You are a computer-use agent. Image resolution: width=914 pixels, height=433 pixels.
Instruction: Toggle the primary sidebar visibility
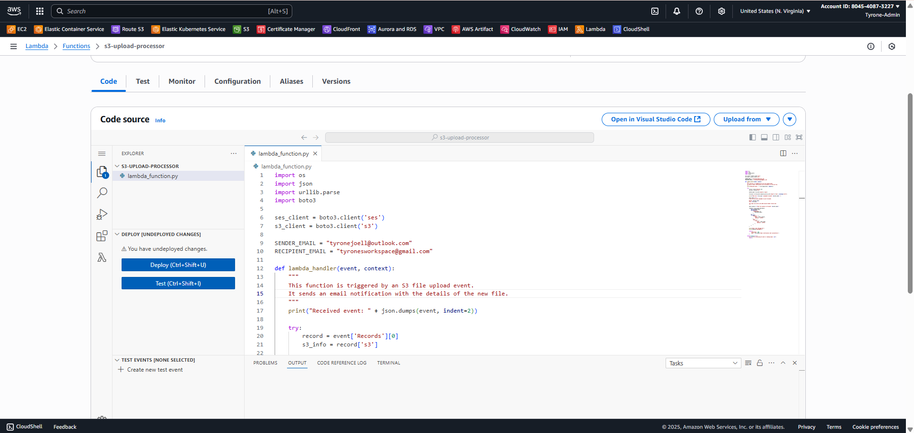(x=752, y=137)
